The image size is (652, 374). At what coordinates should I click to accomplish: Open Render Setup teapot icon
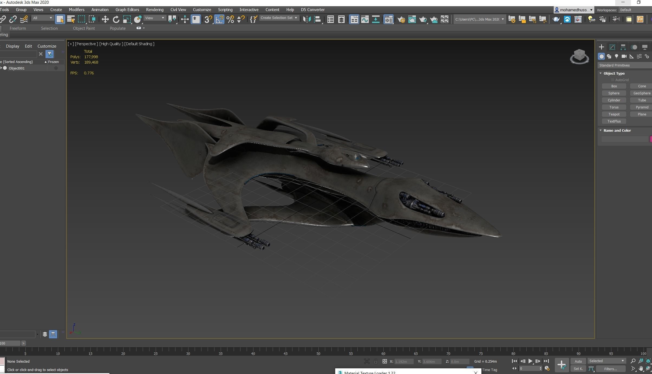(401, 19)
